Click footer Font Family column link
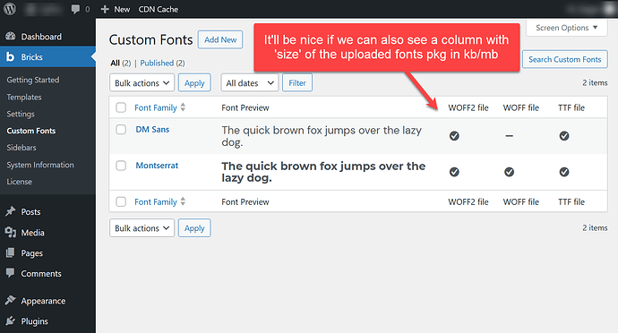Image resolution: width=618 pixels, height=333 pixels. pyautogui.click(x=156, y=201)
